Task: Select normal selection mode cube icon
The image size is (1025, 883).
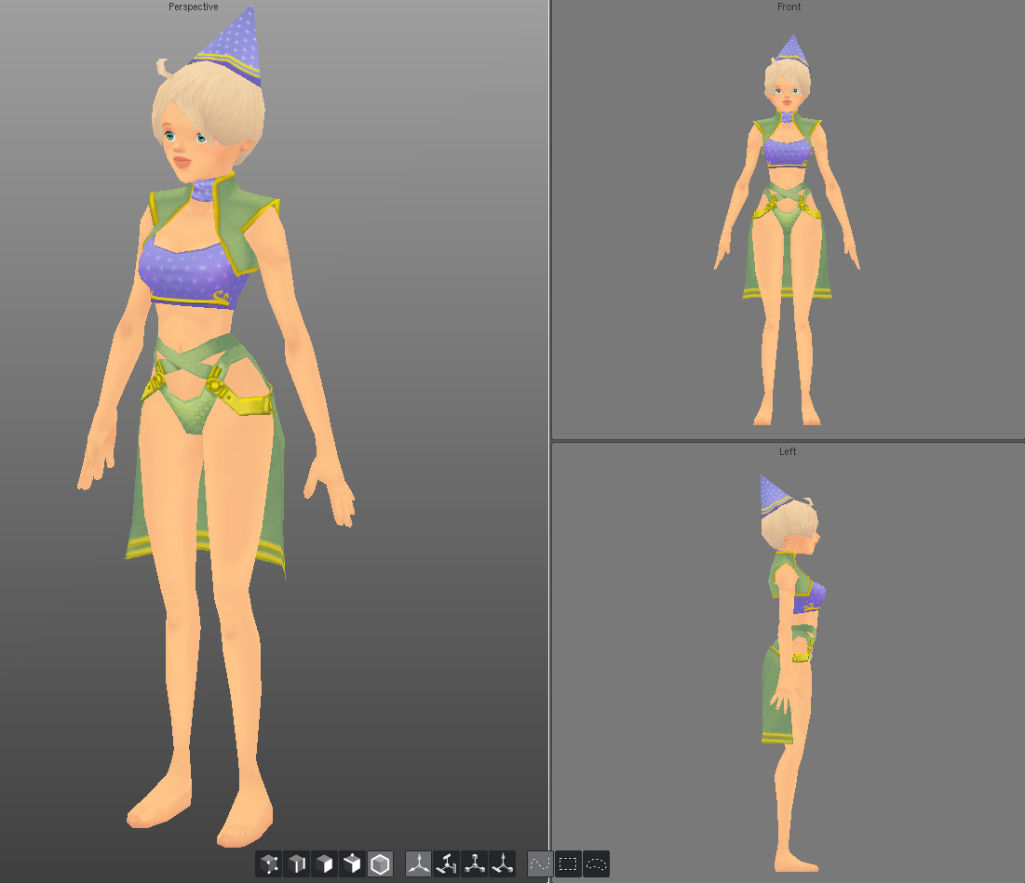Action: tap(352, 864)
